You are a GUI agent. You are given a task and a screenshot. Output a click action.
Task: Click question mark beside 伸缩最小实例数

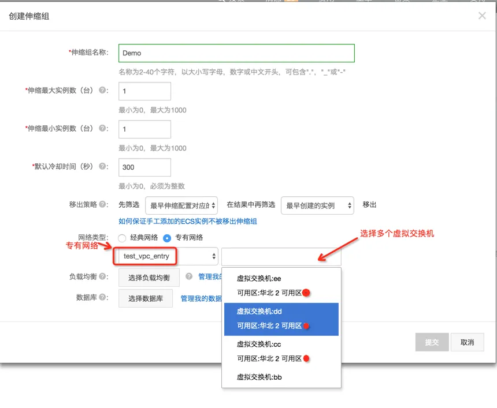pos(103,128)
